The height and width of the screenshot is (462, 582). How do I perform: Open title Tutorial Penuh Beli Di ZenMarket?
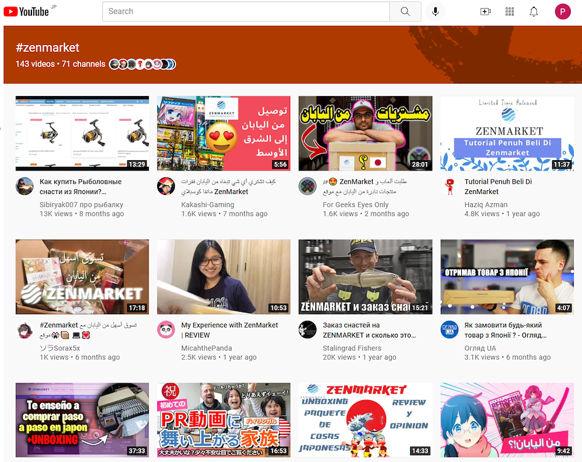(x=498, y=187)
